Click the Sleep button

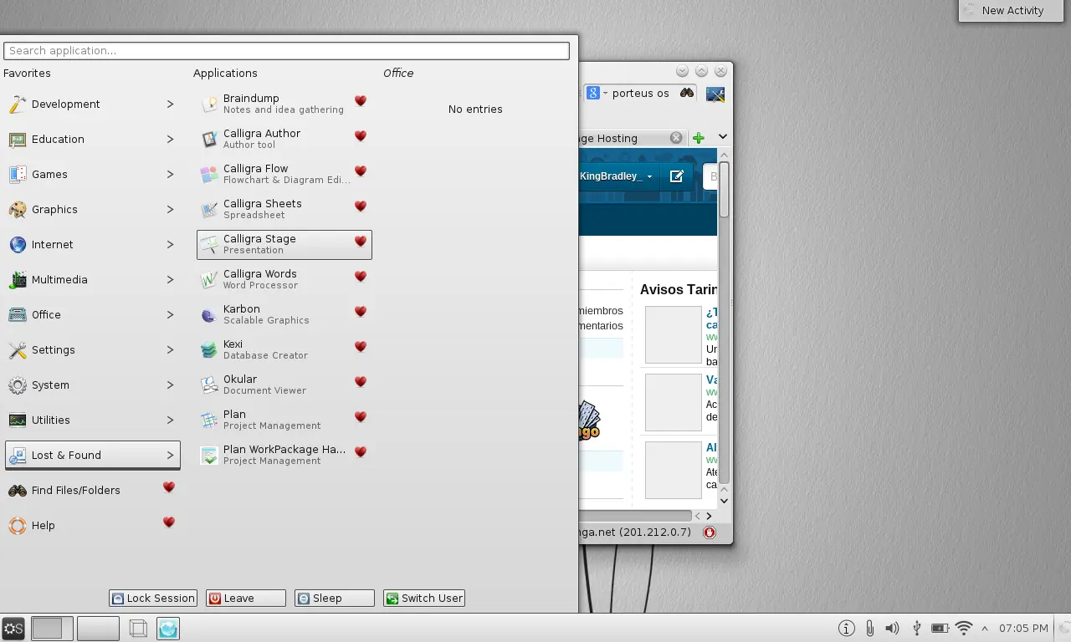[335, 599]
